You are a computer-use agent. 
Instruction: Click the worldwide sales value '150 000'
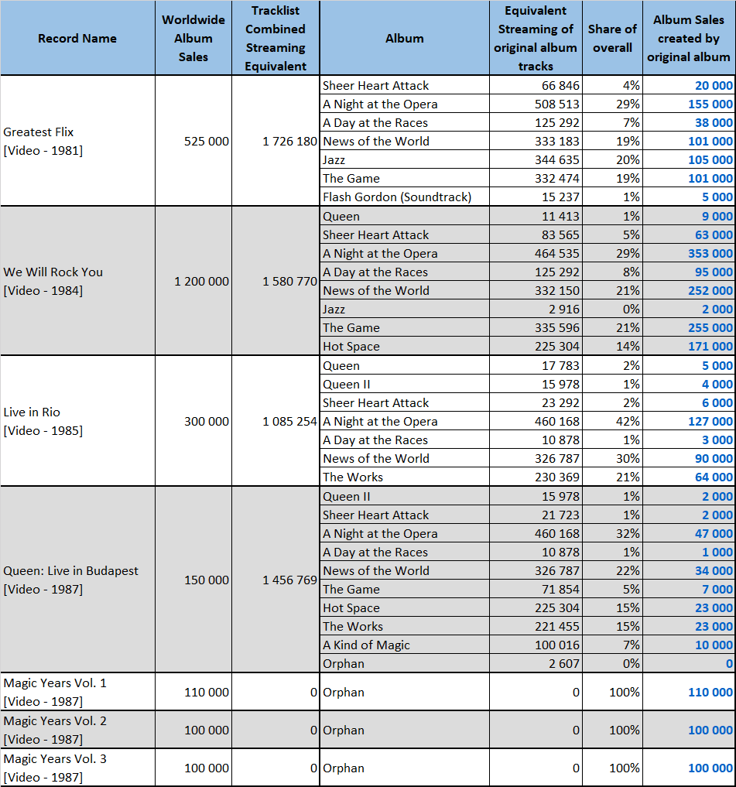click(207, 580)
